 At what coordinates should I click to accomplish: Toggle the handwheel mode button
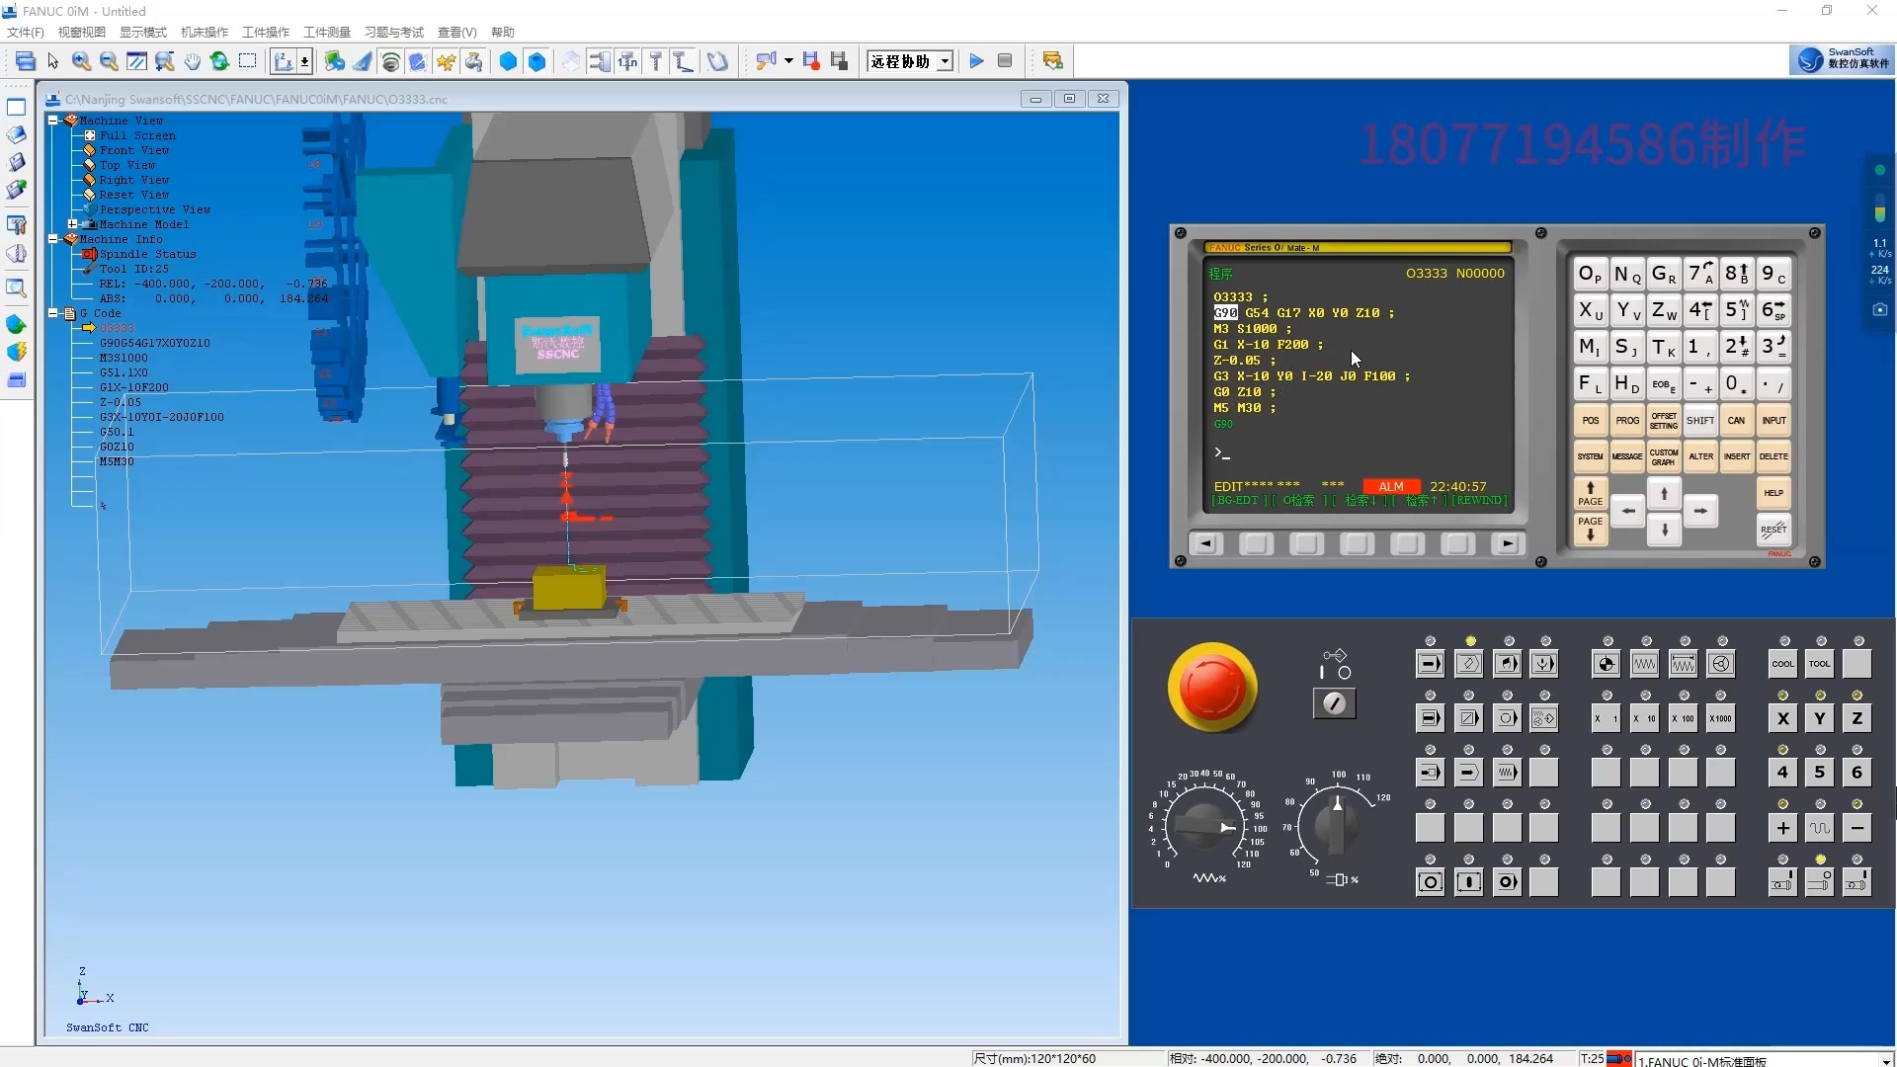point(1721,664)
